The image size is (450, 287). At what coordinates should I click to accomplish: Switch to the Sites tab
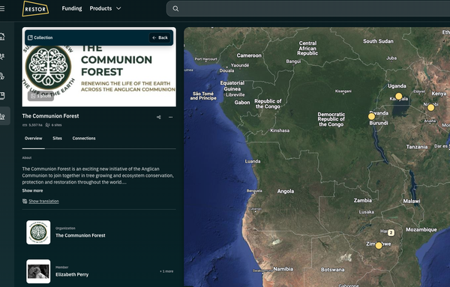tap(57, 138)
